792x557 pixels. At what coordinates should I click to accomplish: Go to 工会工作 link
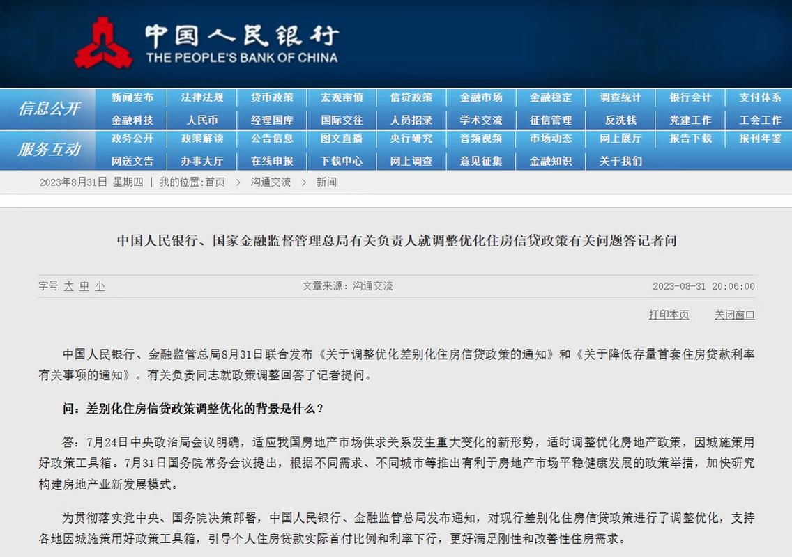(x=760, y=120)
